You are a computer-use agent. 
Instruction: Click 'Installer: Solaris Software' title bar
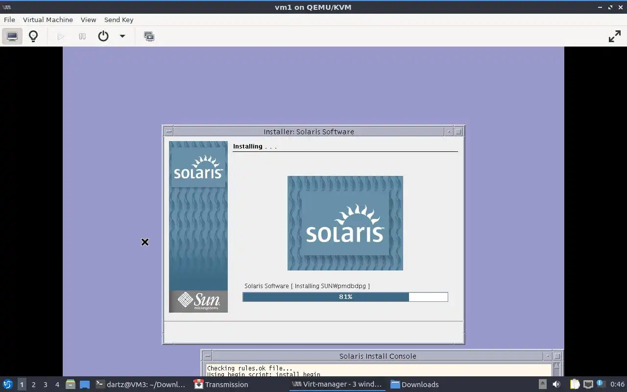[x=309, y=131]
